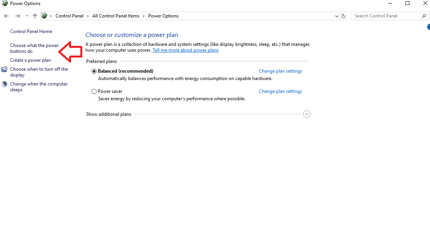Select the Balanced (recommended) radio button
This screenshot has height=251, width=430.
(94, 71)
